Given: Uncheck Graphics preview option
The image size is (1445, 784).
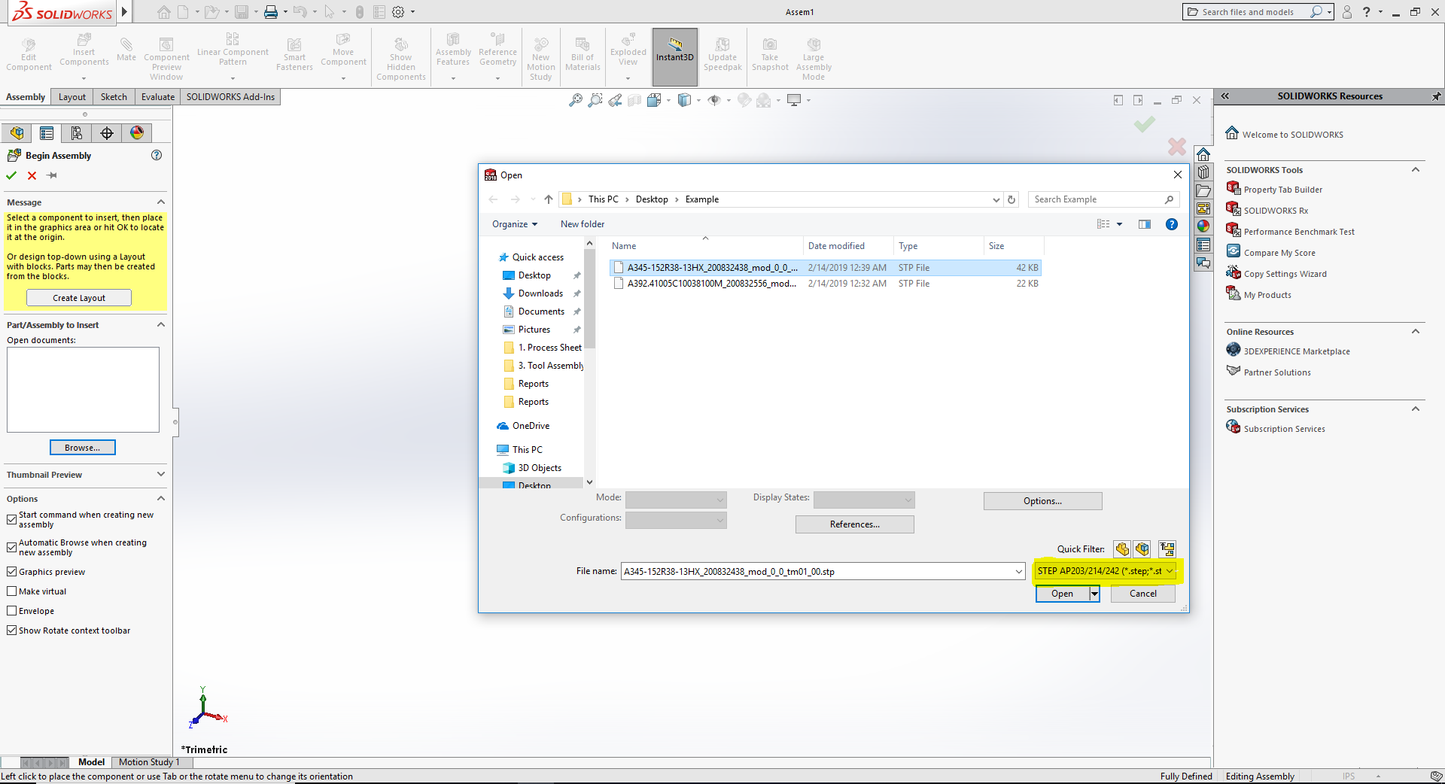Looking at the screenshot, I should 12,572.
